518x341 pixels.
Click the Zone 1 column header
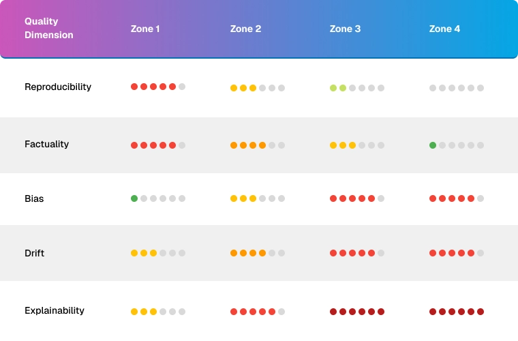[x=145, y=29]
